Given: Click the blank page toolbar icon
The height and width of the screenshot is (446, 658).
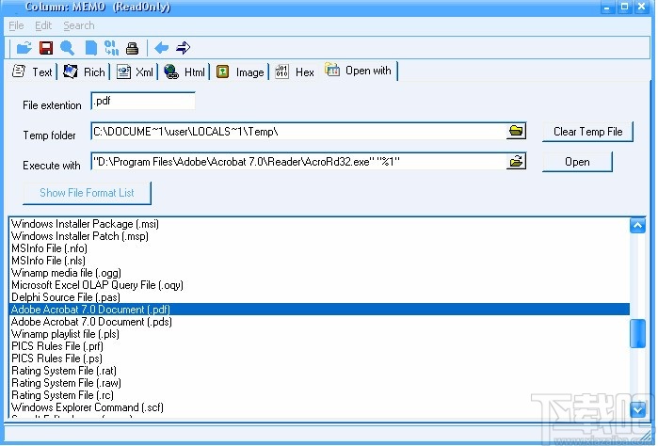Looking at the screenshot, I should coord(90,48).
